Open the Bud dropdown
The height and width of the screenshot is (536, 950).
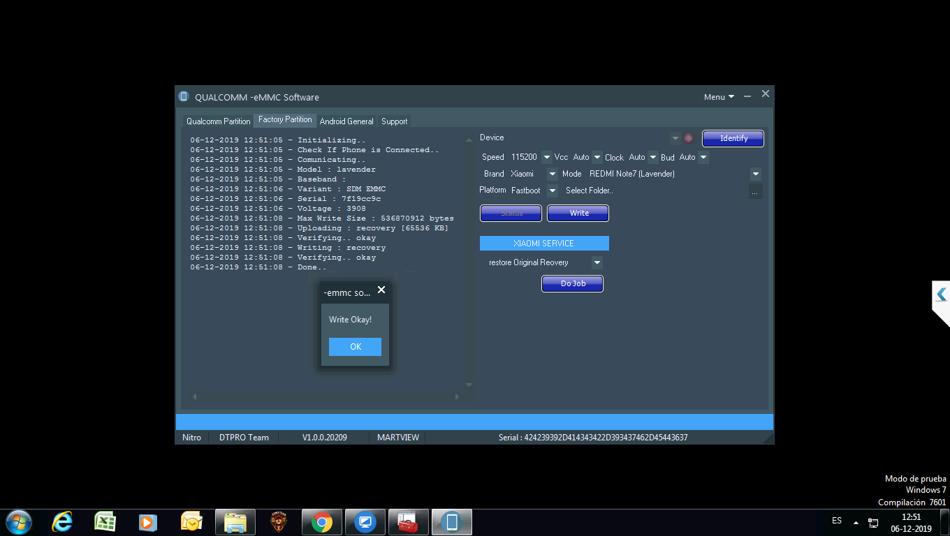(x=703, y=157)
